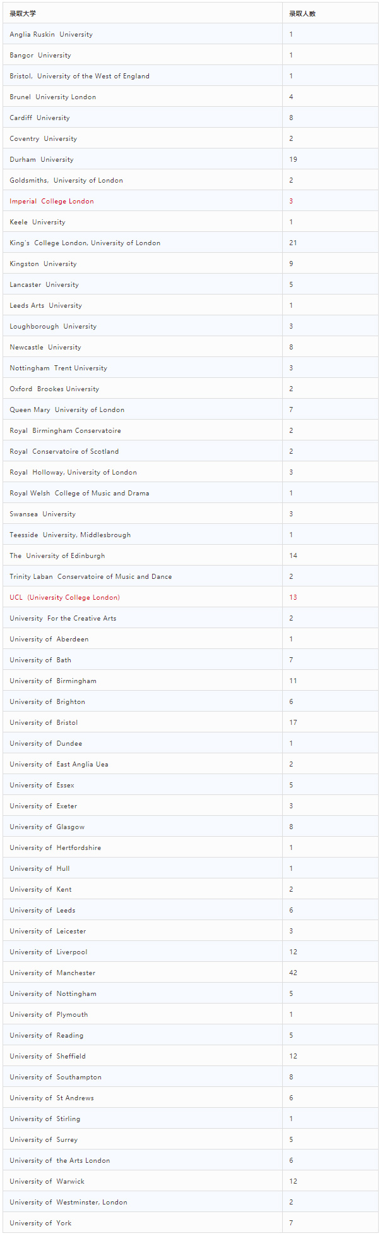This screenshot has height=1238, width=380.
Task: Click Bristol, University of the West of England
Action: coord(80,76)
